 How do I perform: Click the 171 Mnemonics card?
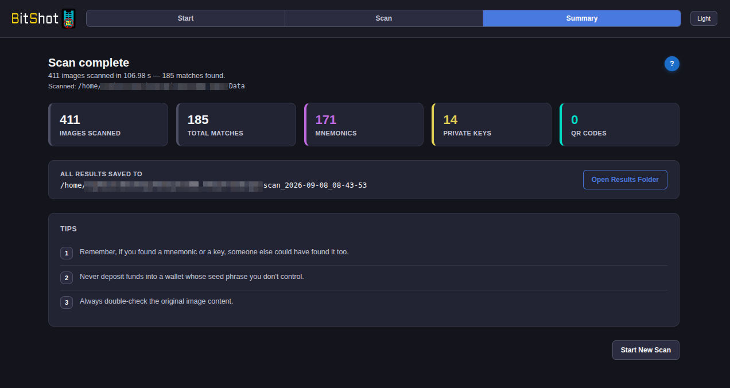pyautogui.click(x=363, y=125)
